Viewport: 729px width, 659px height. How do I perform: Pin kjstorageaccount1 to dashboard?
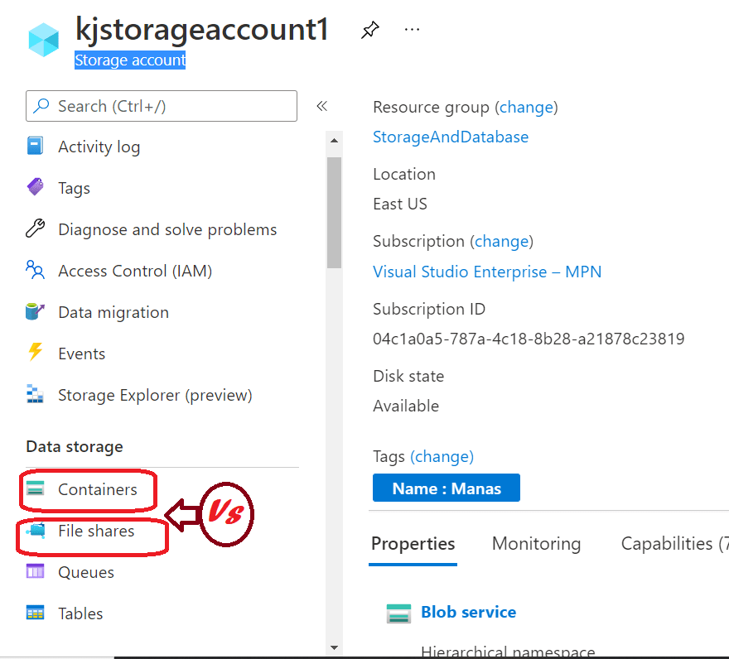[370, 30]
